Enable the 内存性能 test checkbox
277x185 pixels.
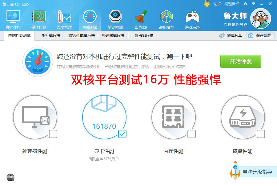click(191, 134)
